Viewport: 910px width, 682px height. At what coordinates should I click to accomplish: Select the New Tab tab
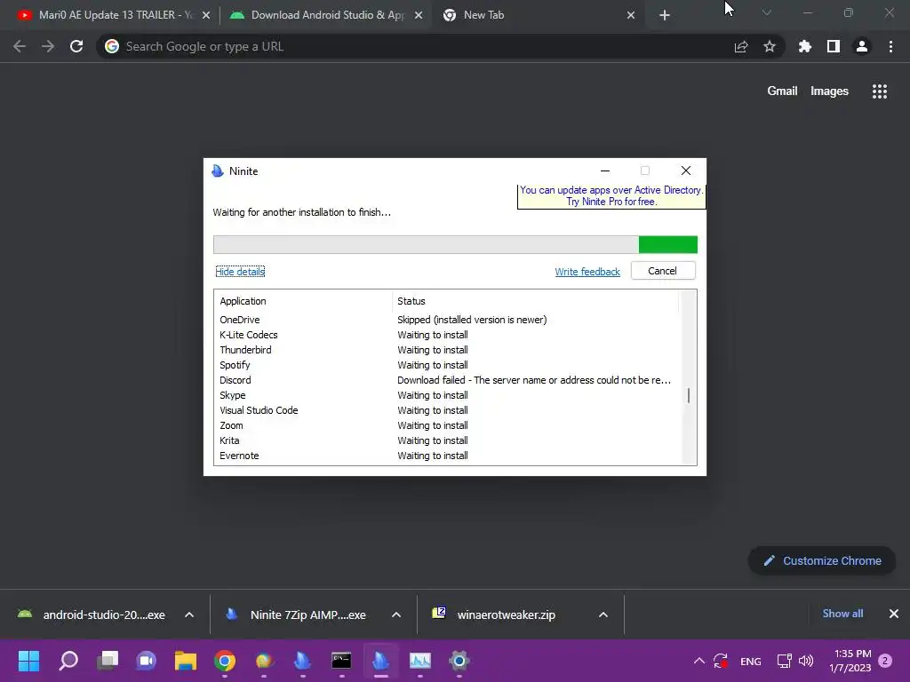537,15
